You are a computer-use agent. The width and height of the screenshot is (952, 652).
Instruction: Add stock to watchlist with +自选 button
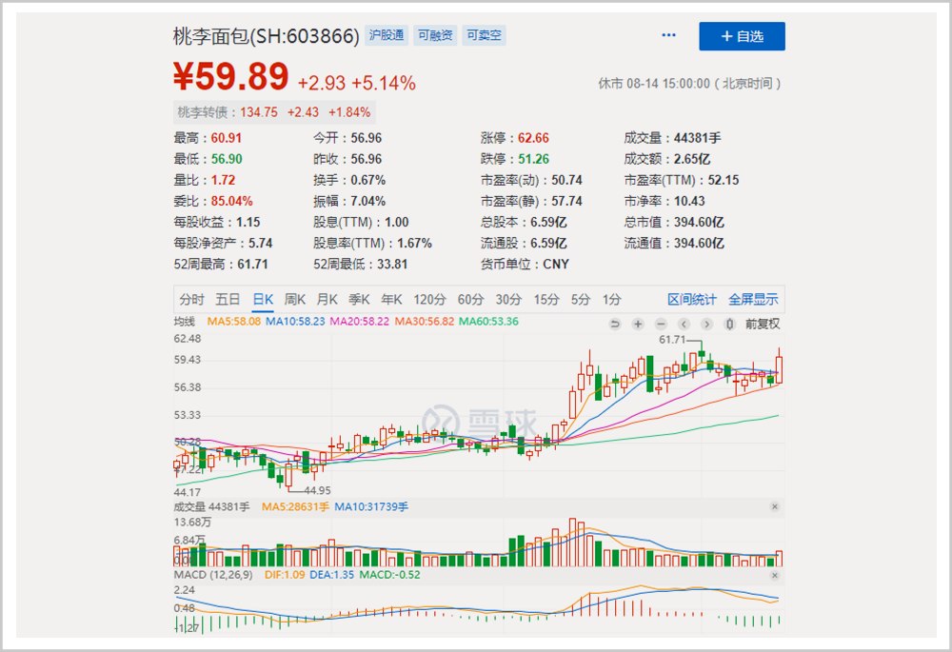pyautogui.click(x=742, y=36)
